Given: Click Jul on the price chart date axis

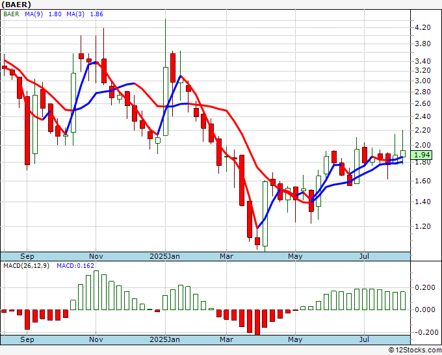Looking at the screenshot, I should click(364, 257).
